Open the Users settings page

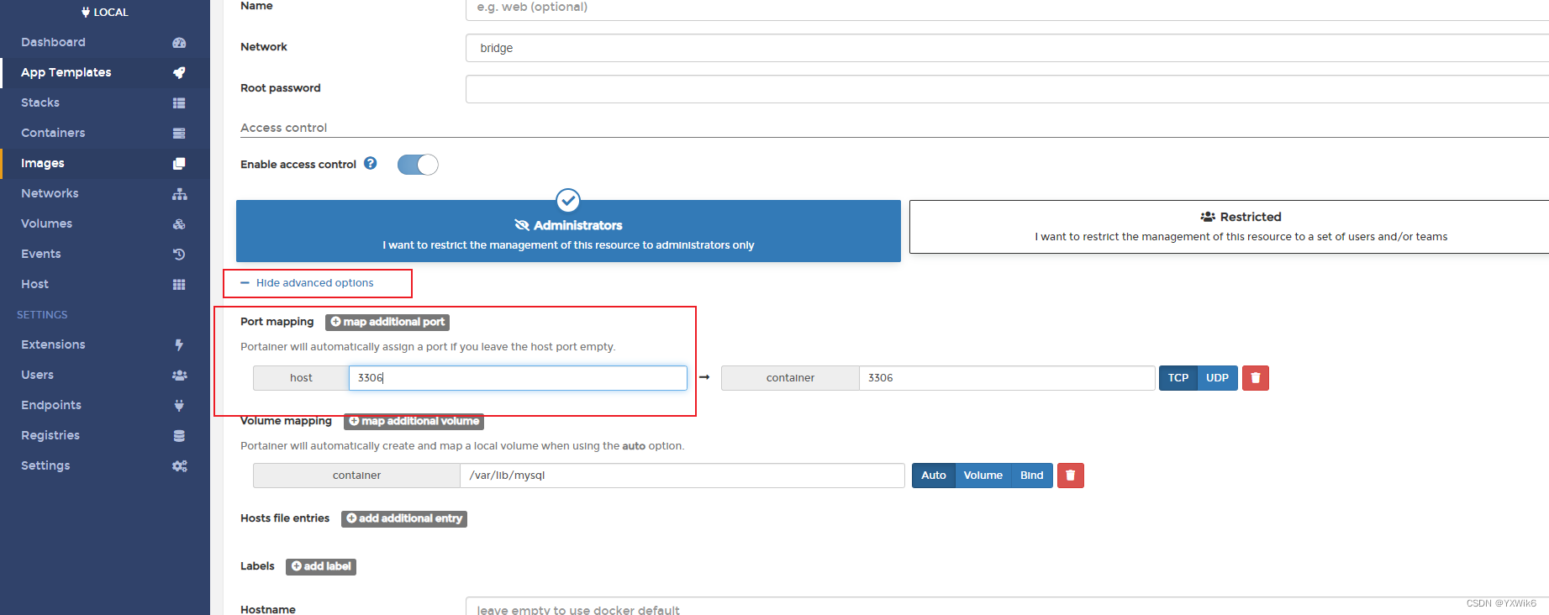[x=105, y=375]
